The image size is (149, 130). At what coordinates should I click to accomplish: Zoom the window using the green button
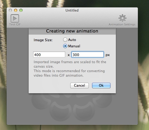pos(21,10)
